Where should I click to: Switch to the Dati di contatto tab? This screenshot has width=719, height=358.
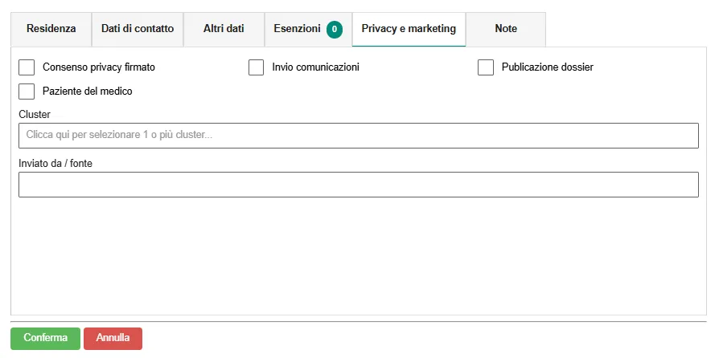click(138, 29)
